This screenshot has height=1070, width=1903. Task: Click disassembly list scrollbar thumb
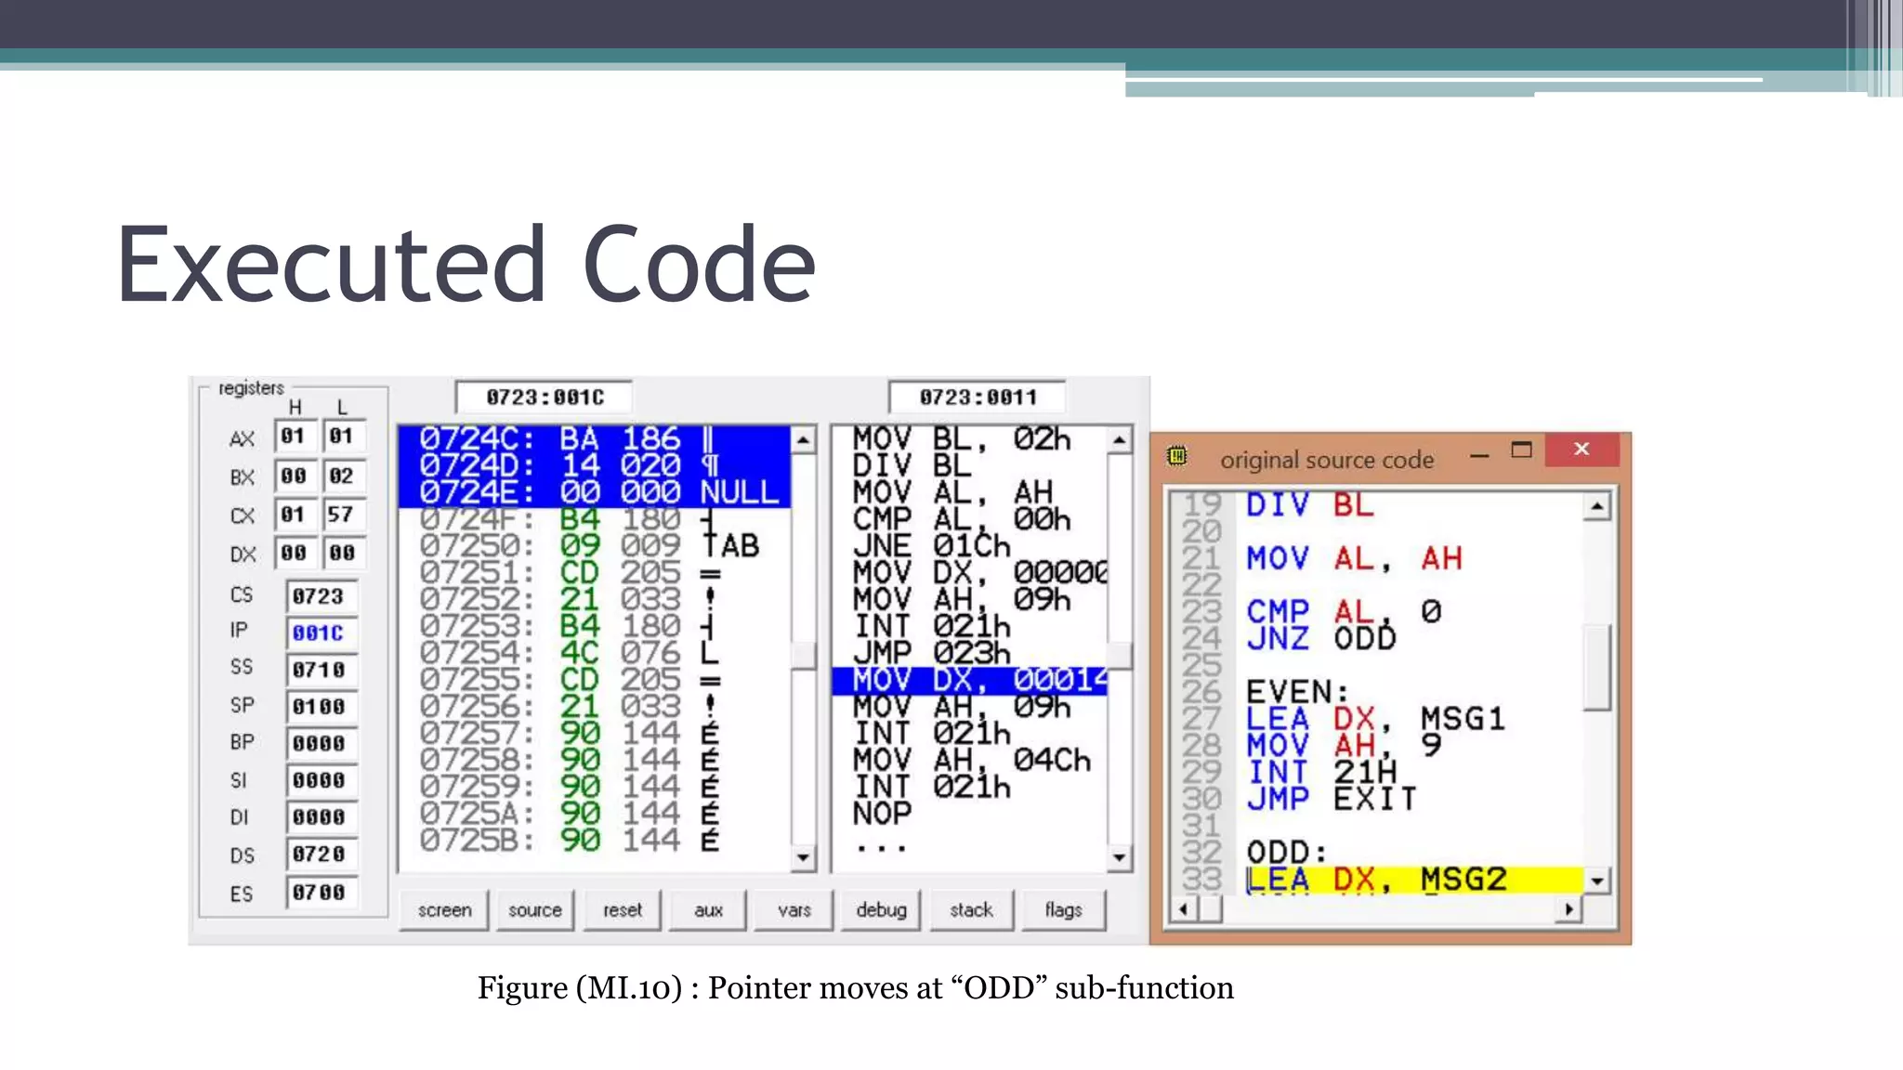point(1120,655)
